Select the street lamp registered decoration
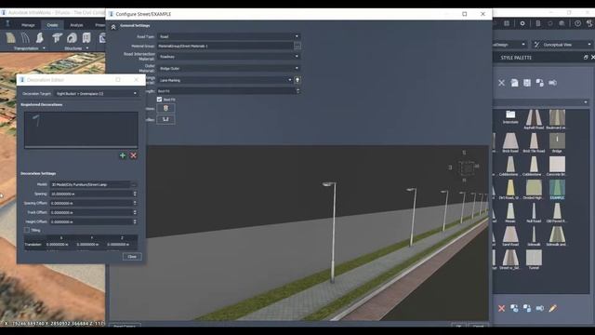The image size is (595, 335). (x=36, y=121)
